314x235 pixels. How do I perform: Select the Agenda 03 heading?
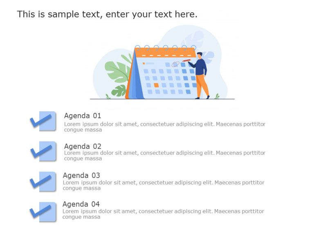(x=81, y=175)
